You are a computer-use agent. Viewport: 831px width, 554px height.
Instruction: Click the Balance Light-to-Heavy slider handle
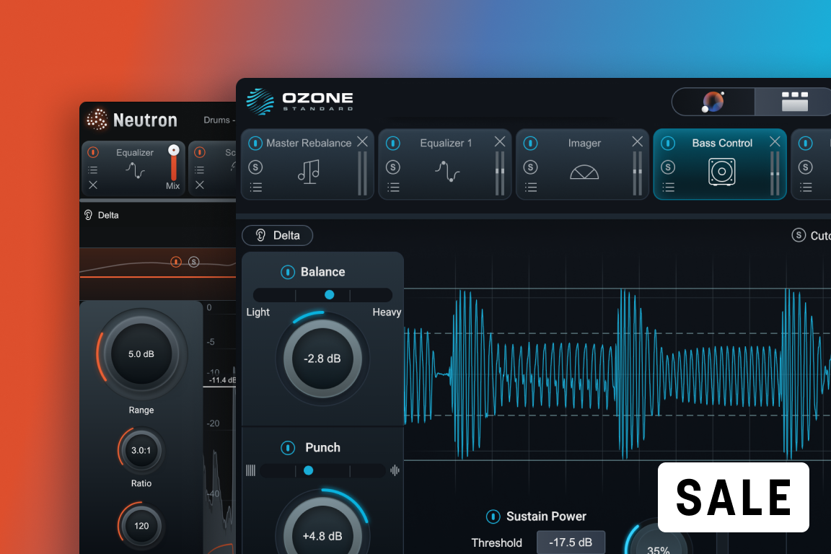click(330, 295)
